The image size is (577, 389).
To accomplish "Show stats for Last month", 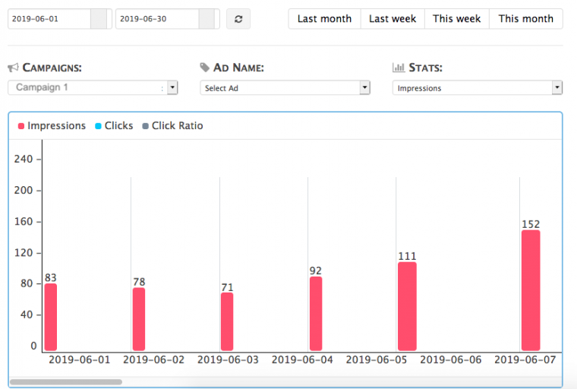I will click(324, 19).
